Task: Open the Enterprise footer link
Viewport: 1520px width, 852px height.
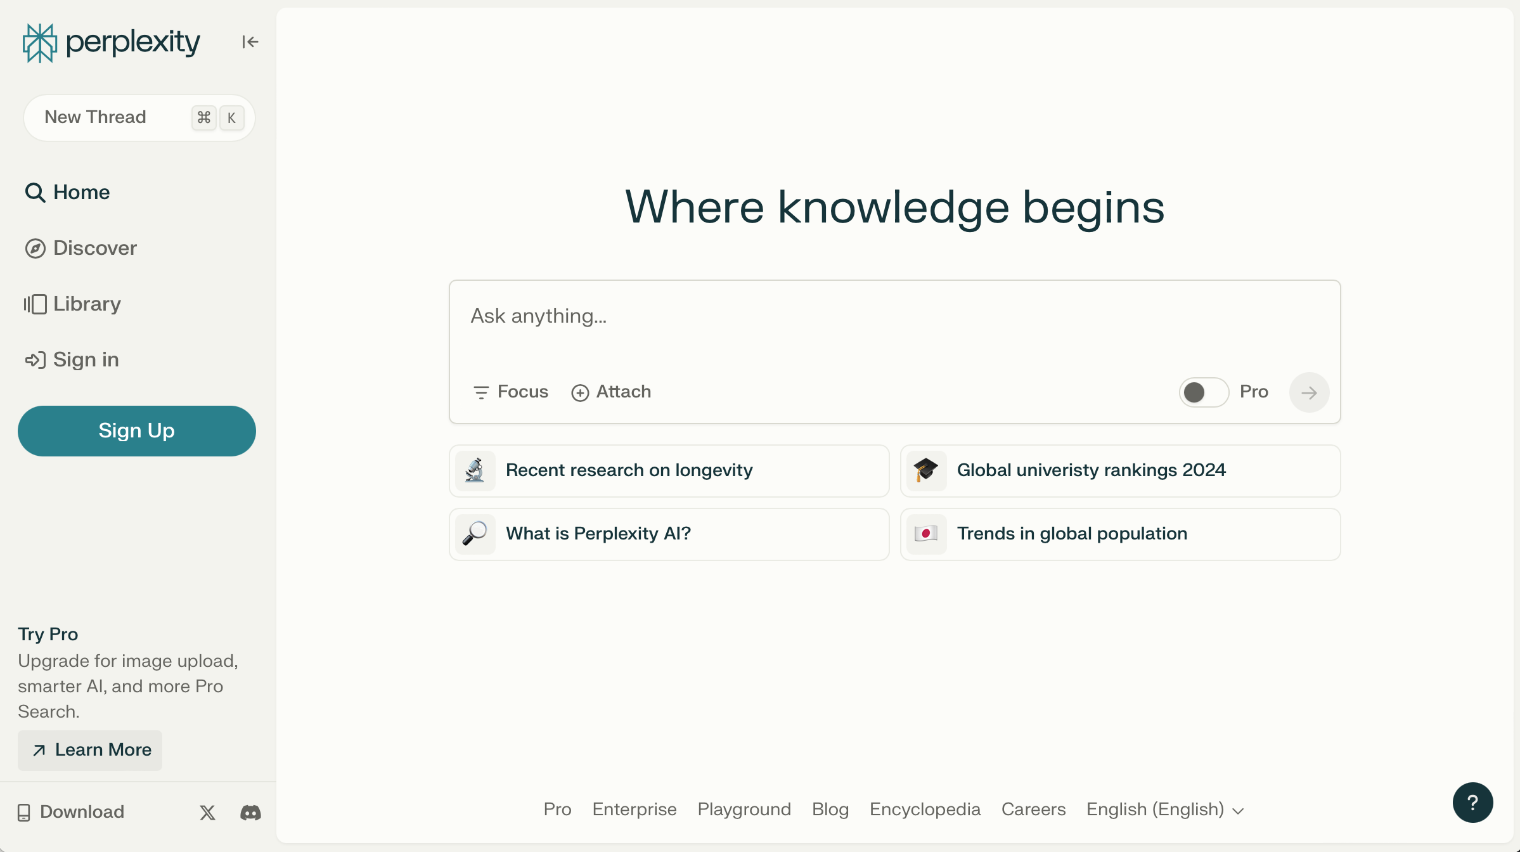Action: tap(634, 810)
